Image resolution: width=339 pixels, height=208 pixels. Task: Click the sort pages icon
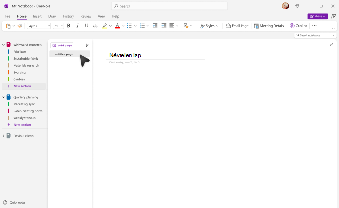87,45
